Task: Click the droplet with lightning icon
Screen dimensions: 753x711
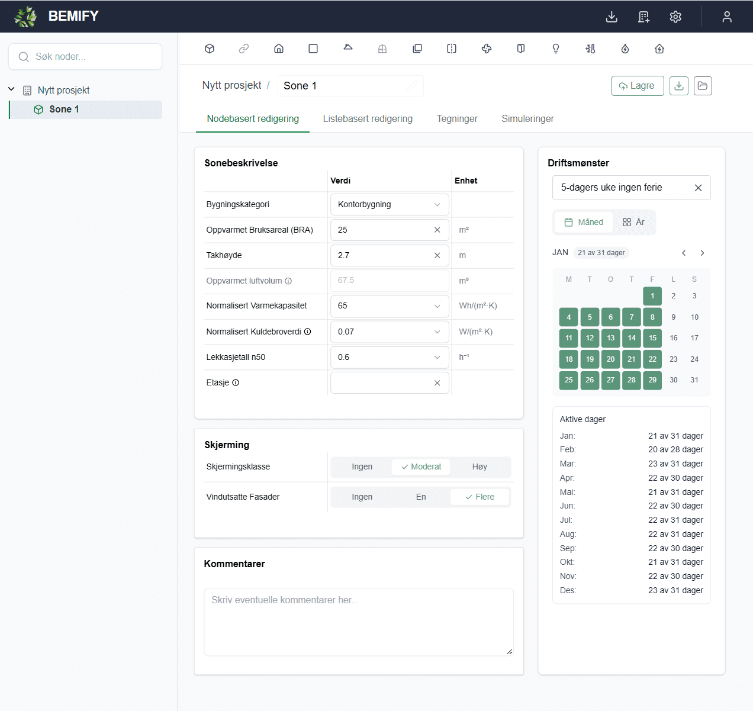Action: [x=625, y=49]
